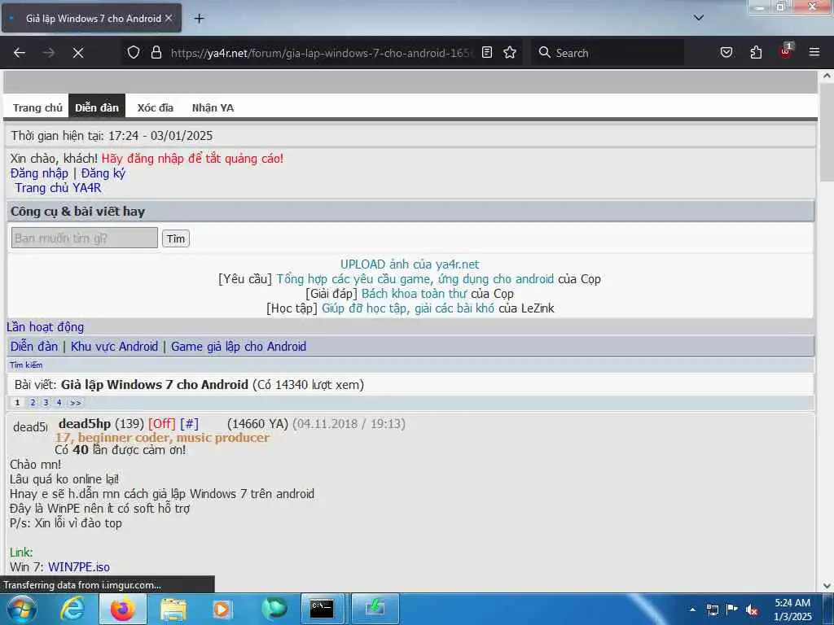The height and width of the screenshot is (625, 834).
Task: Focus the 'Bạn muốn tìm gì?' search box
Action: point(85,238)
